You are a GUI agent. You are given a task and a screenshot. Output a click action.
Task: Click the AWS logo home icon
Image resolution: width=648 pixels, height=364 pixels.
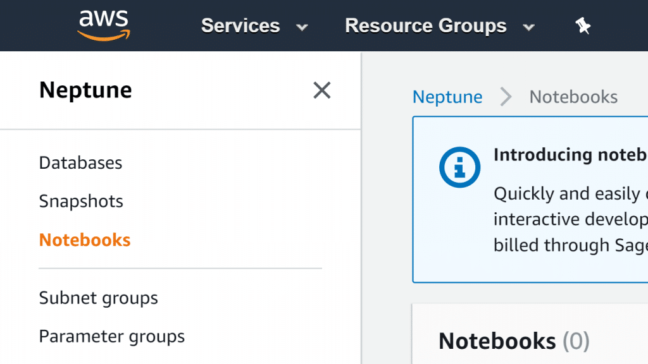[x=104, y=25]
